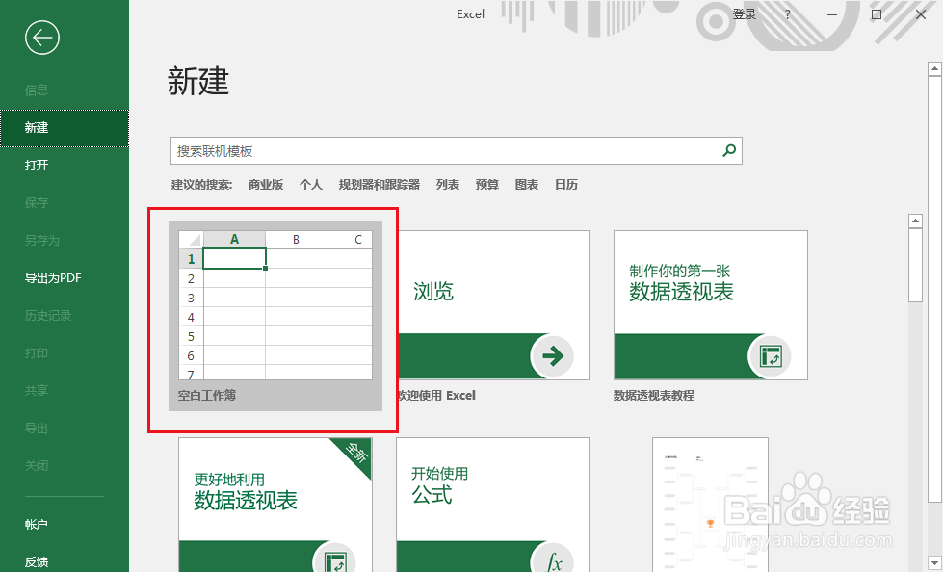Click the 日历 suggested search link

click(566, 185)
